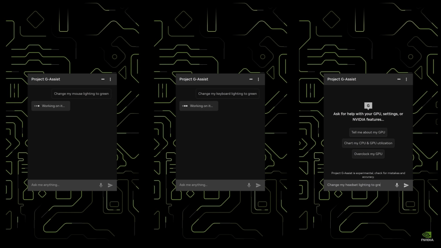
Task: Minimize the window with GPU suggestions
Action: click(399, 79)
